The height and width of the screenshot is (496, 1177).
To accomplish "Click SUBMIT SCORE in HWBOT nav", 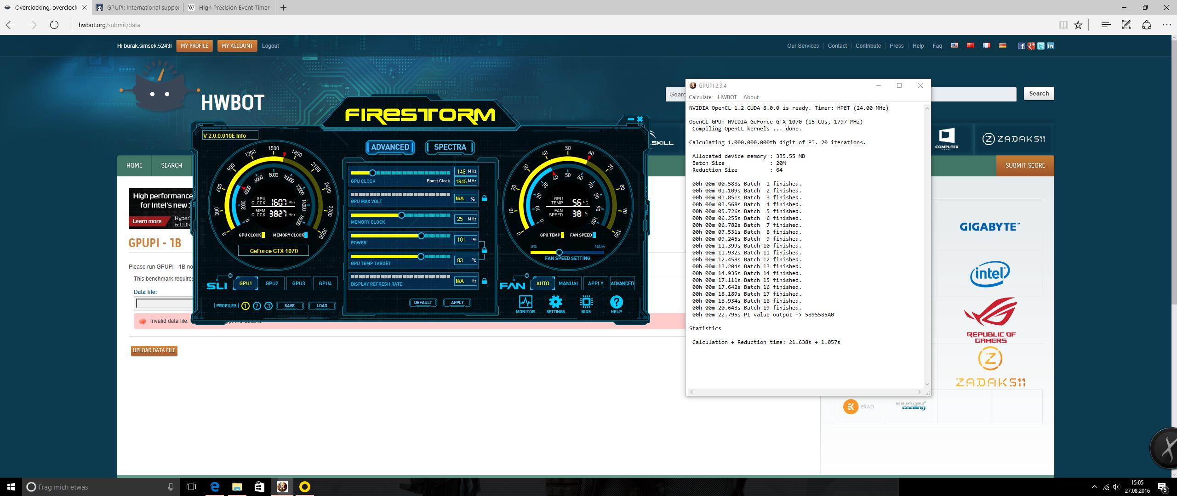I will click(1025, 165).
